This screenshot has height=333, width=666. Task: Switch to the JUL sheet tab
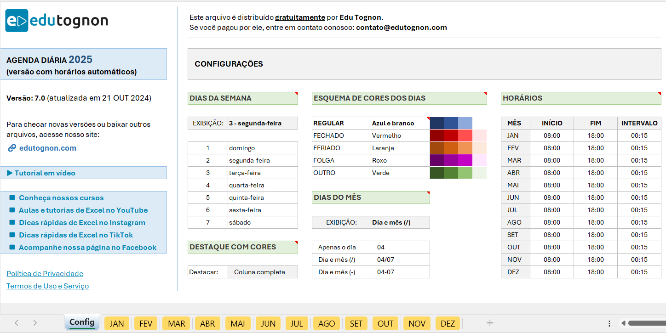coord(297,323)
